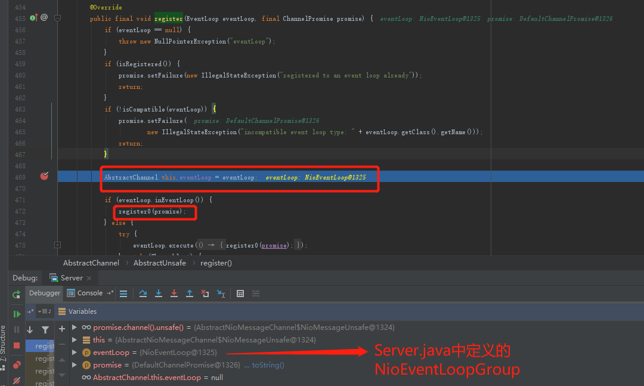Switch to the Console tab
This screenshot has width=644, height=386.
(85, 293)
